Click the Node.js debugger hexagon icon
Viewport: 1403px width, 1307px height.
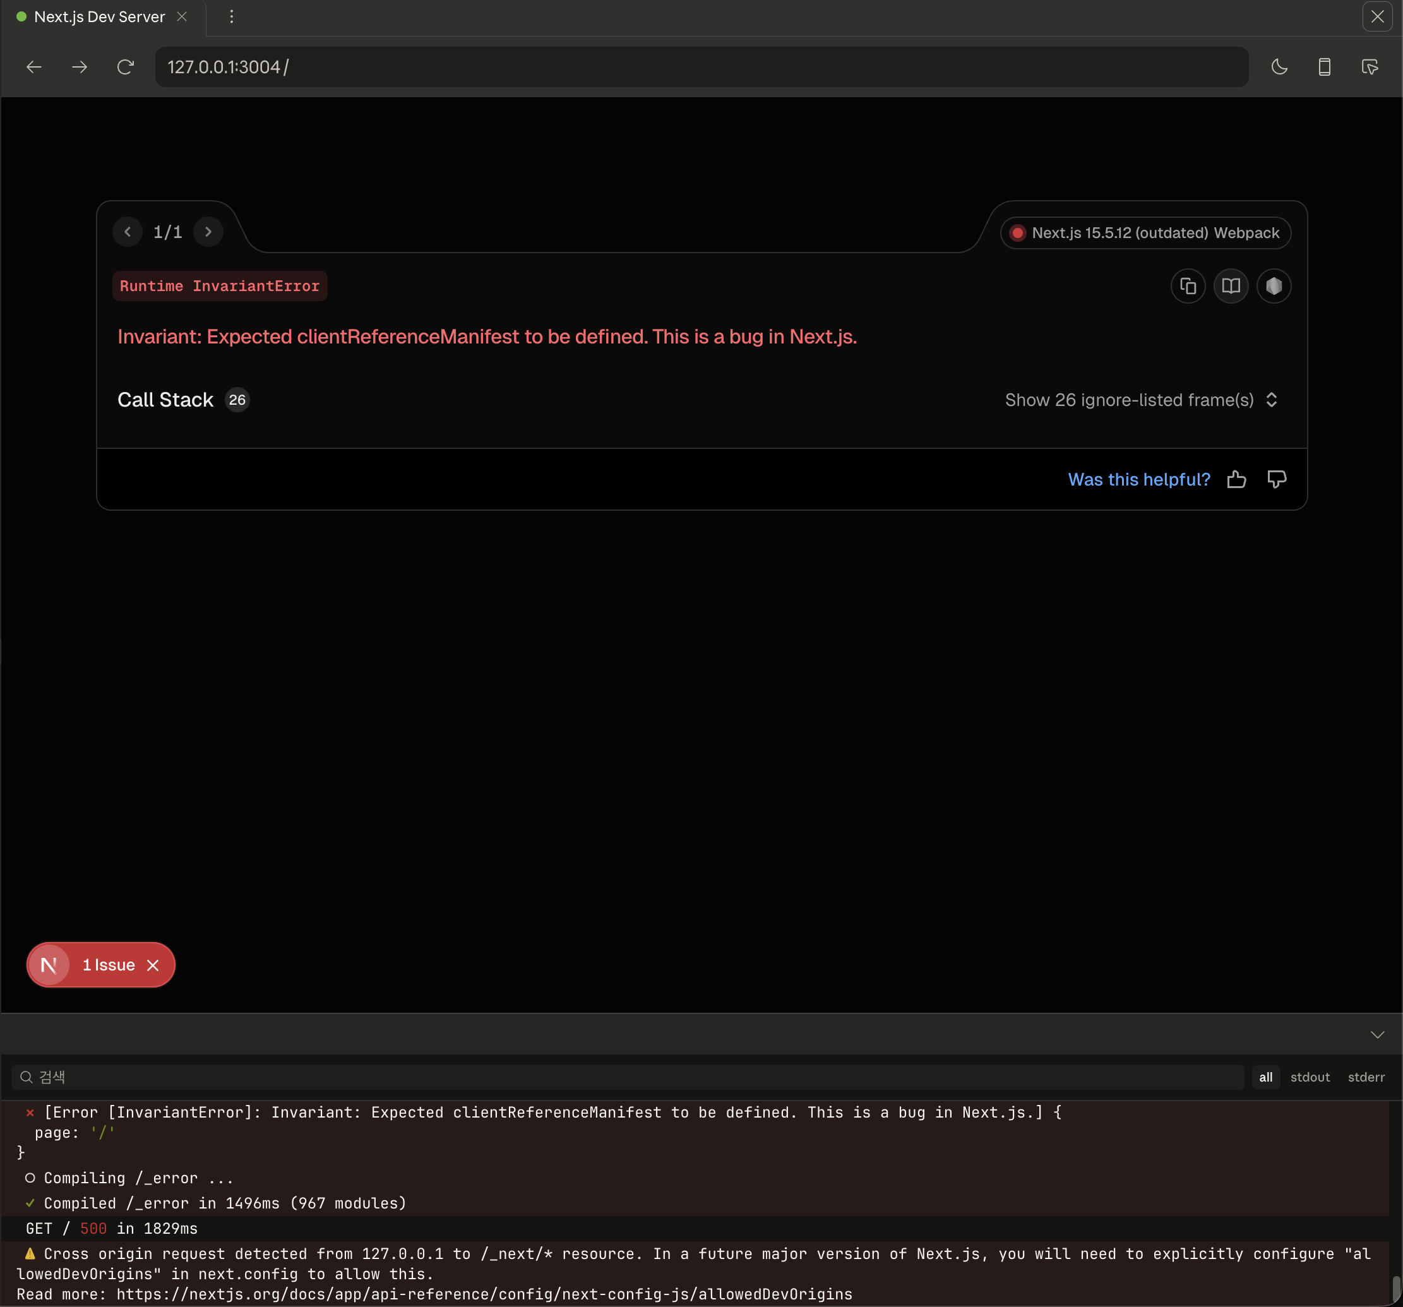[x=1274, y=286]
